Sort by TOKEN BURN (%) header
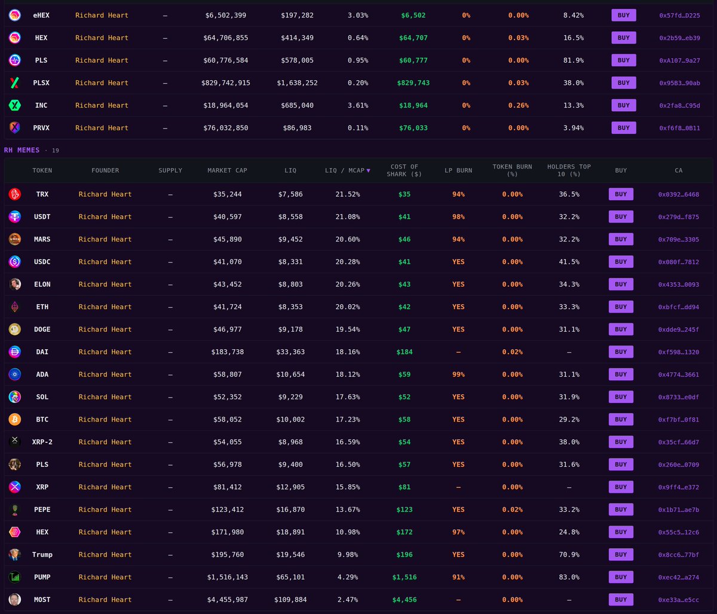This screenshot has width=717, height=614. point(512,170)
